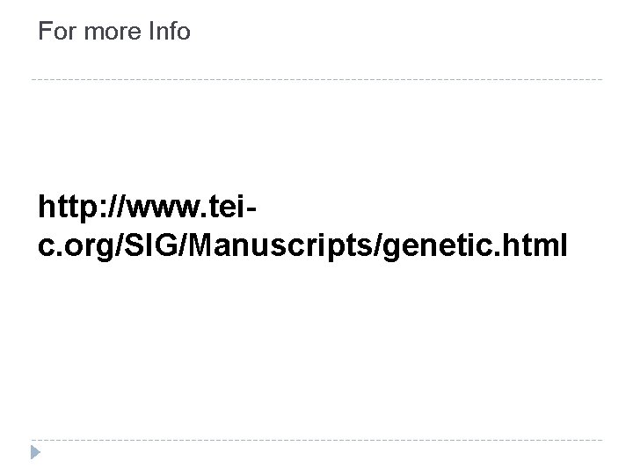Click the blue triangle arrow icon at bottom-left
The image size is (633, 475).
click(x=35, y=452)
